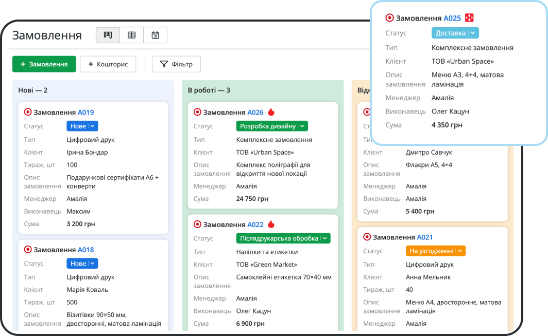Open status dropdown Нове on order A018

click(82, 264)
